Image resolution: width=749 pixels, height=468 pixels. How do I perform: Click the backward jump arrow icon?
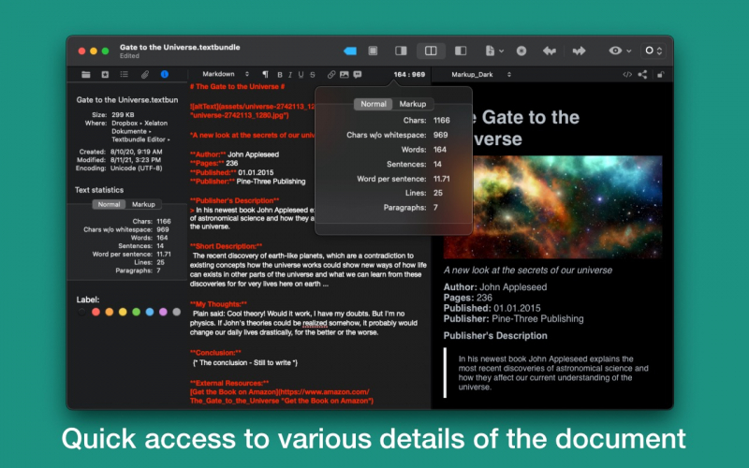550,51
